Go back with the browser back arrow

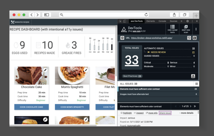[x=31, y=15]
